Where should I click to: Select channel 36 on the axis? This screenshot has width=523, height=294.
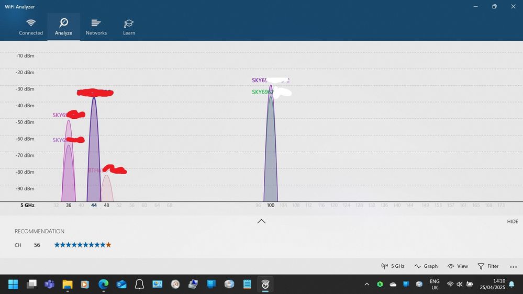pyautogui.click(x=69, y=206)
